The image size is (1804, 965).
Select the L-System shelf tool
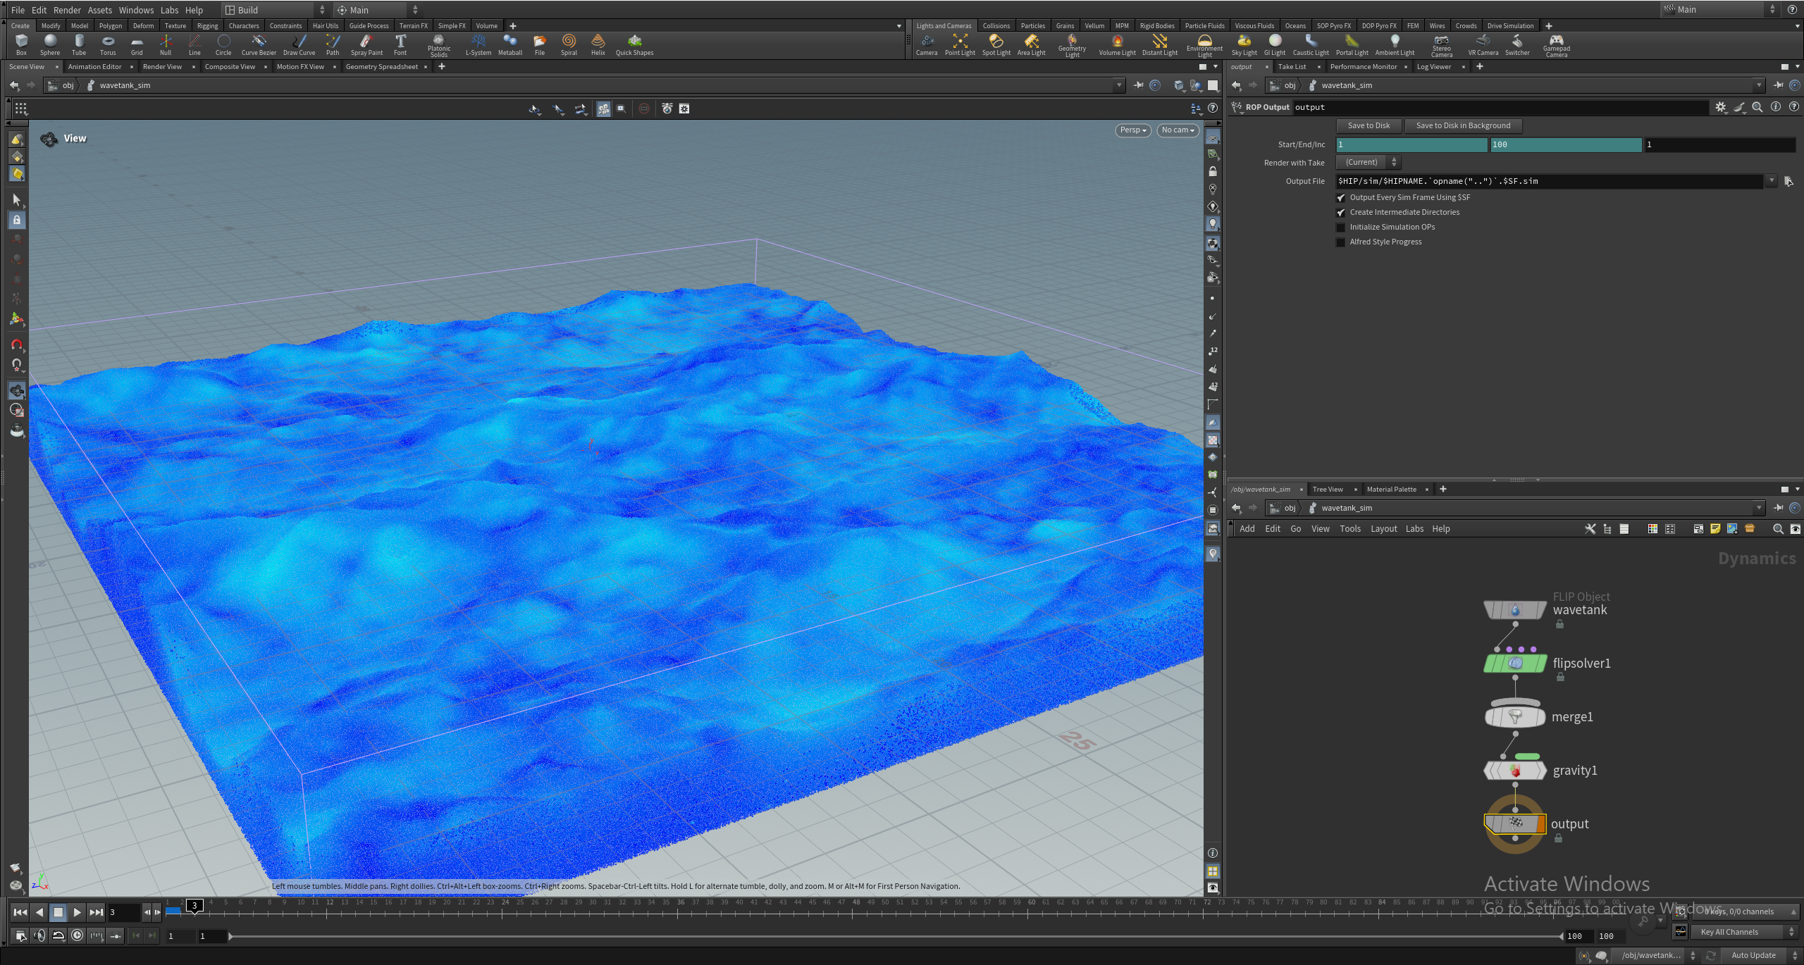478,44
